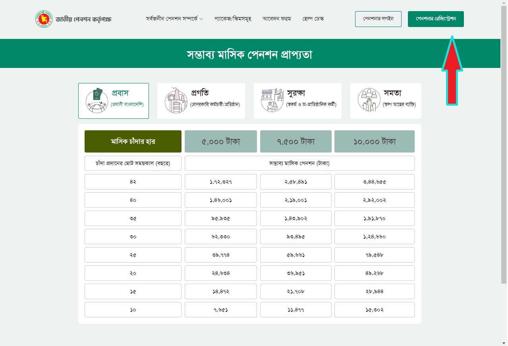The height and width of the screenshot is (346, 508).
Task: Click the ৩৬,৯৫১ pension value
Action: [x=296, y=273]
